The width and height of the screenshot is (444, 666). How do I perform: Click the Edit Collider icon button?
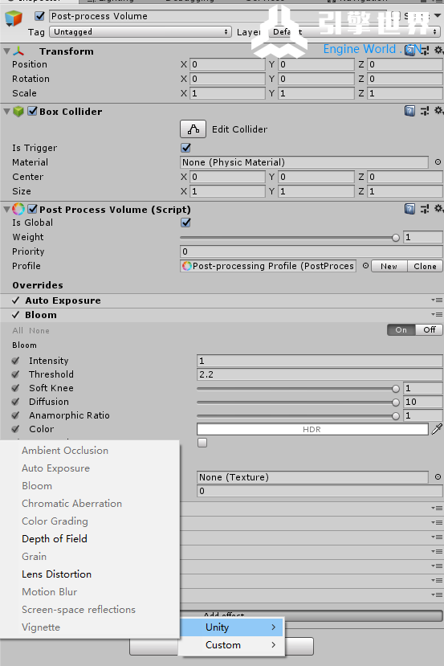click(x=193, y=129)
